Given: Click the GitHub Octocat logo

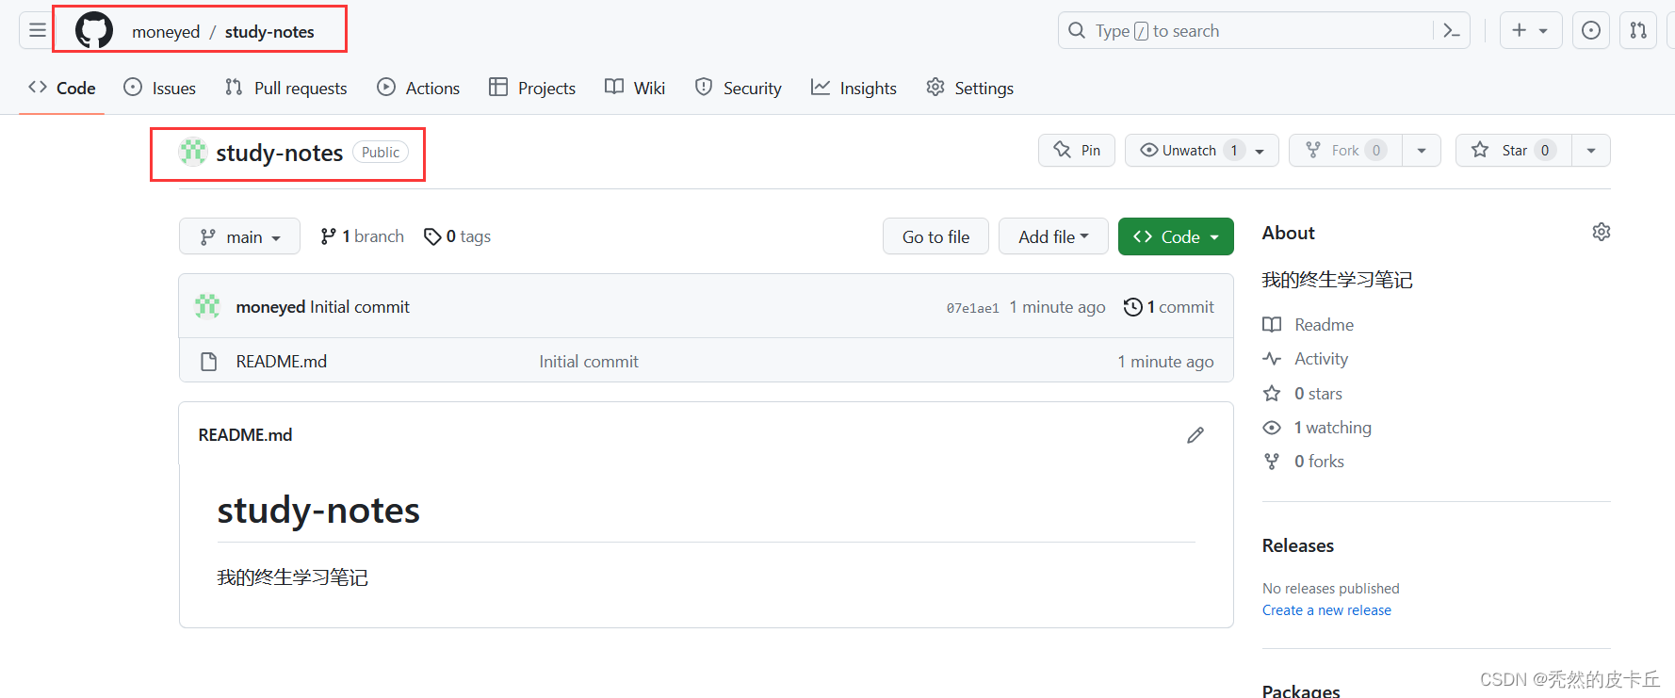Looking at the screenshot, I should (94, 30).
